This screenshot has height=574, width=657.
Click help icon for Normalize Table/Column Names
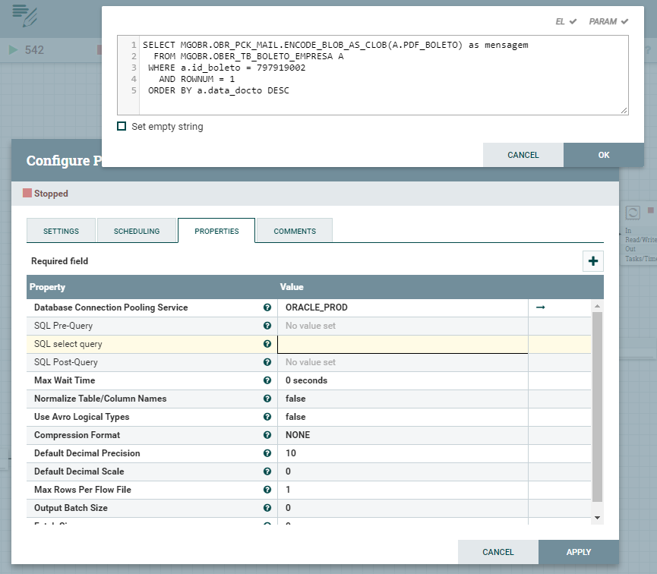[x=267, y=399]
